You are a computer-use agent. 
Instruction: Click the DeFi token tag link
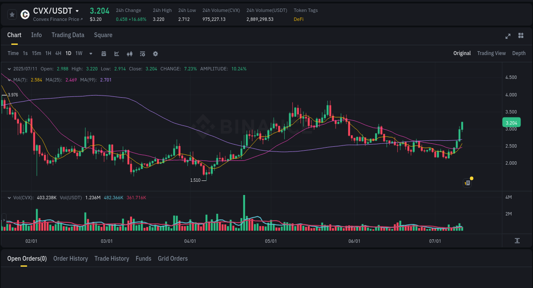298,19
